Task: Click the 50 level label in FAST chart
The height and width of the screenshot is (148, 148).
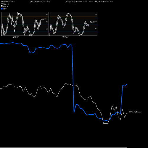Action: pos(47,22)
